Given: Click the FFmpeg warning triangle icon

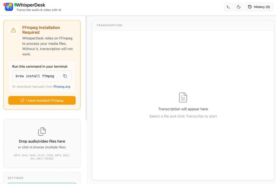Looking at the screenshot, I should [x=13, y=30].
